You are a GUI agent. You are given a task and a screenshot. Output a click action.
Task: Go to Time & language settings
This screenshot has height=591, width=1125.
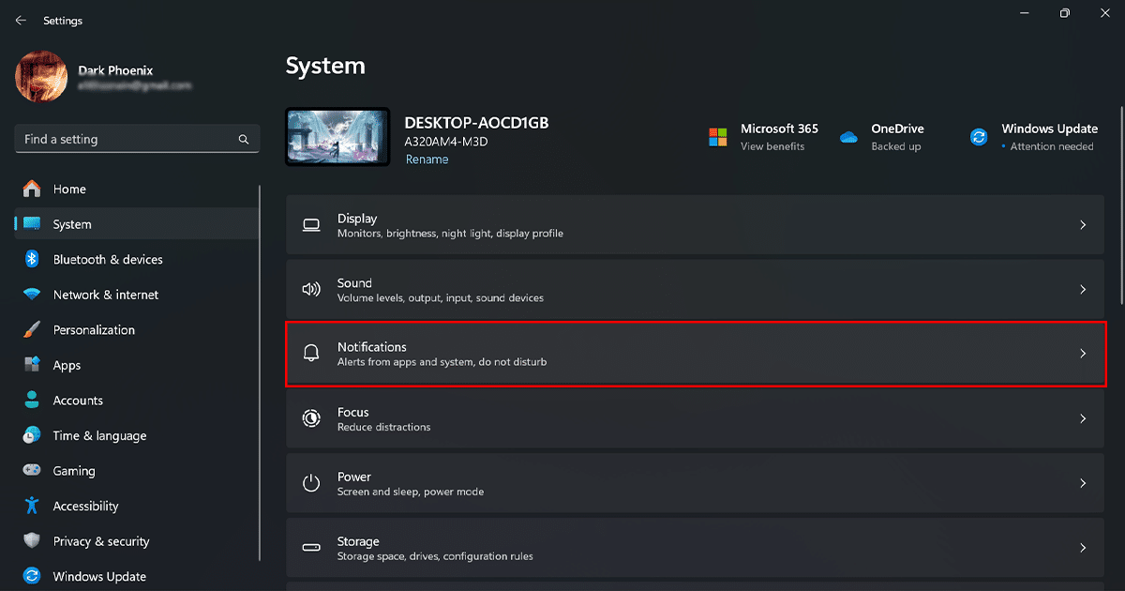pos(99,436)
